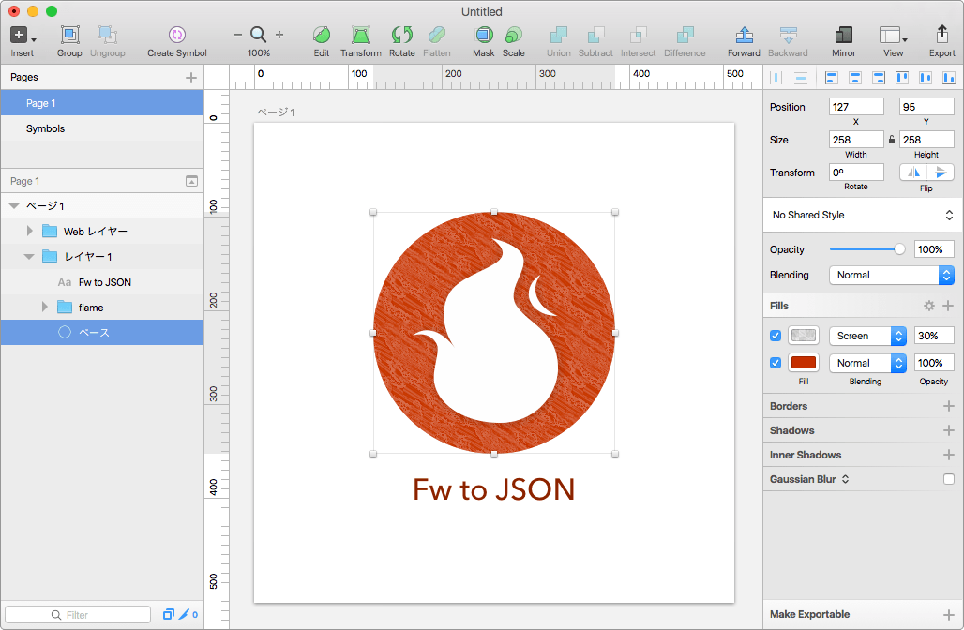The height and width of the screenshot is (630, 964).
Task: Disable the Screen pattern fill checkbox
Action: click(x=776, y=336)
